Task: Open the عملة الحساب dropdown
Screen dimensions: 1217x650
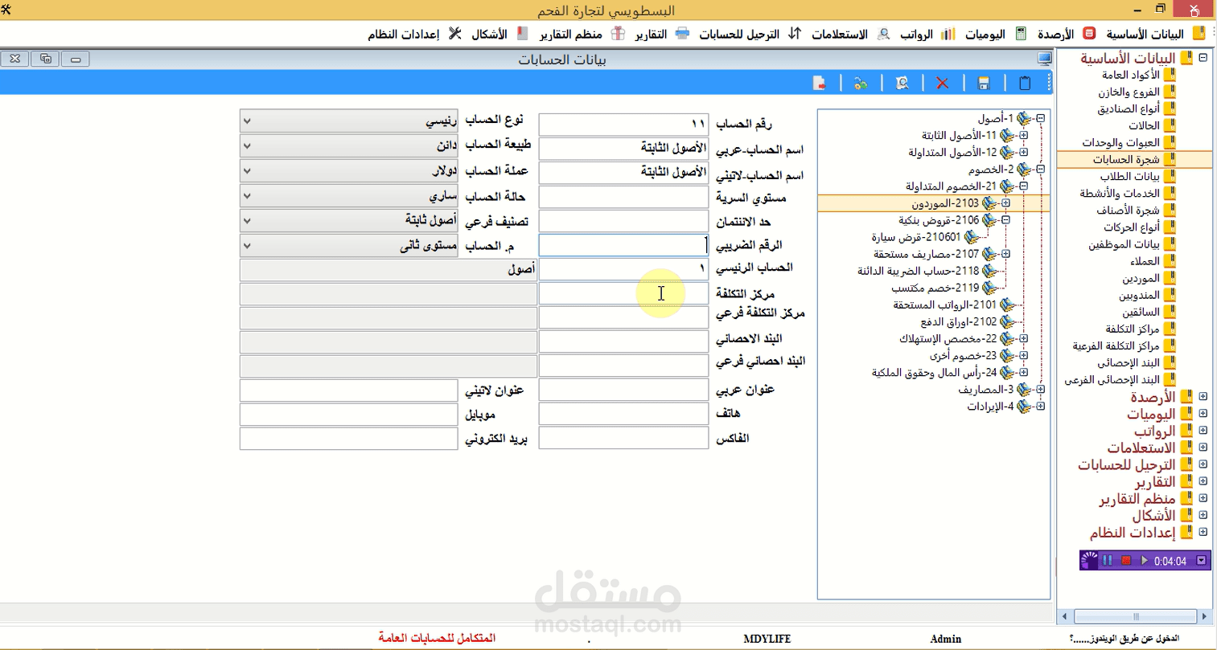Action: coord(348,171)
